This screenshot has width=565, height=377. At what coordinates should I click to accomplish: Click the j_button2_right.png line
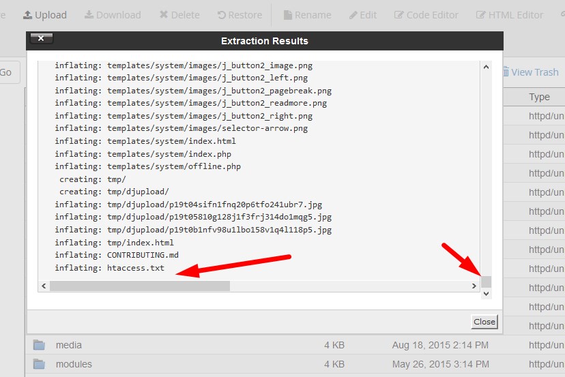(x=184, y=116)
